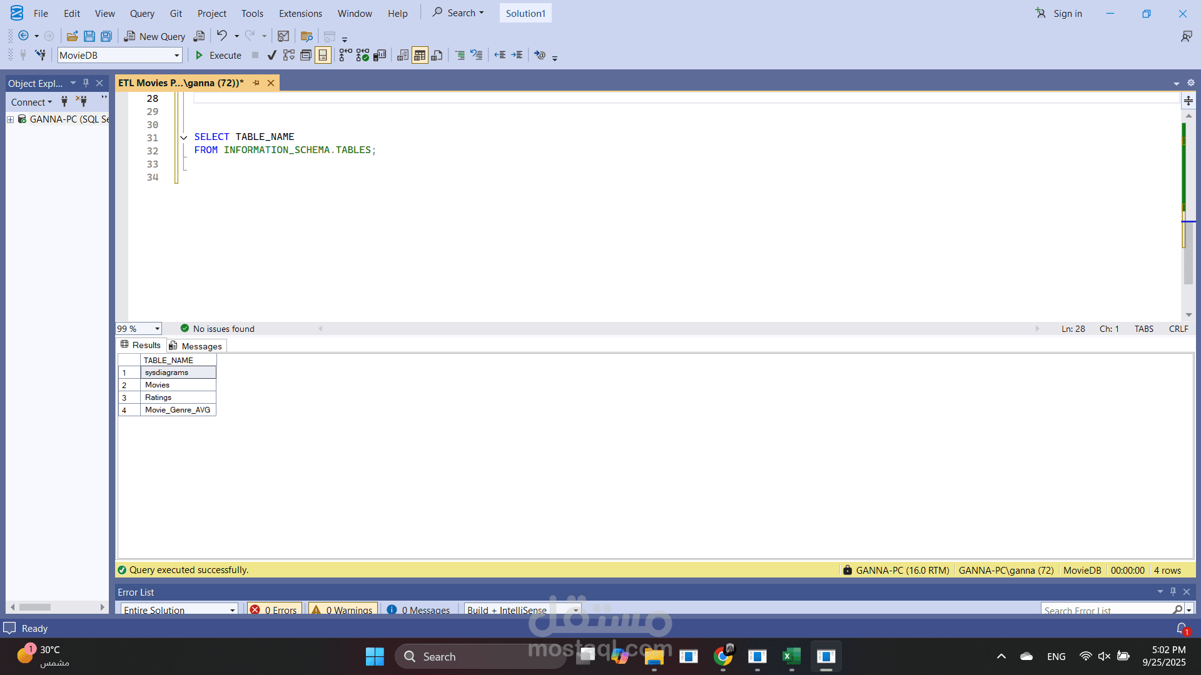Click the Comment out selected lines icon

(460, 55)
